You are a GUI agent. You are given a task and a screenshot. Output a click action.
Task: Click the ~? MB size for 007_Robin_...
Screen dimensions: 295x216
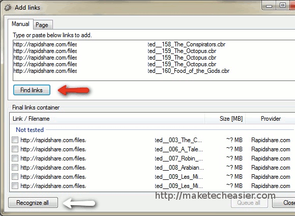pyautogui.click(x=234, y=158)
